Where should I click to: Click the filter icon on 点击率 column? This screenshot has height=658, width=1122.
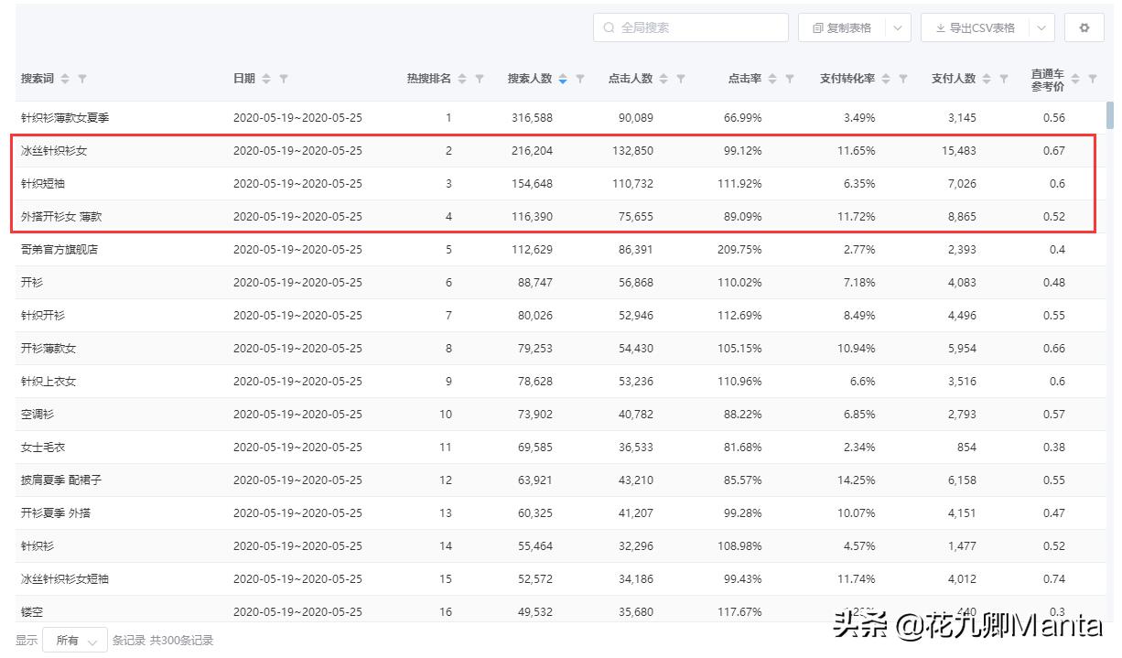788,79
